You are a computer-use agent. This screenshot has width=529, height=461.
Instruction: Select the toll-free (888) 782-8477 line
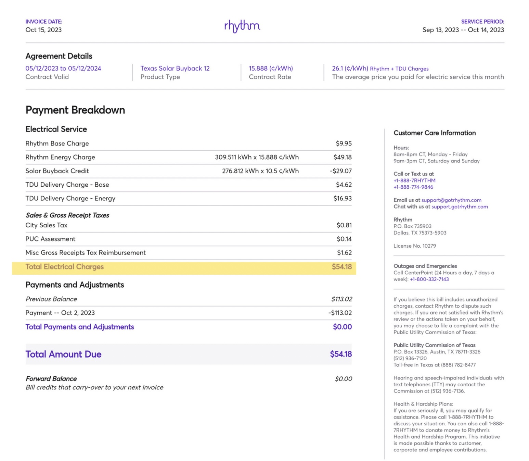(435, 365)
